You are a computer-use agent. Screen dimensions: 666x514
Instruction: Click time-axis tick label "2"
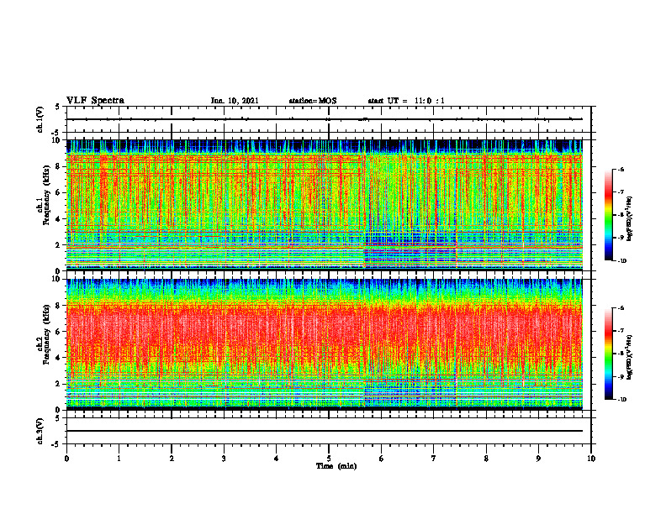click(x=172, y=459)
